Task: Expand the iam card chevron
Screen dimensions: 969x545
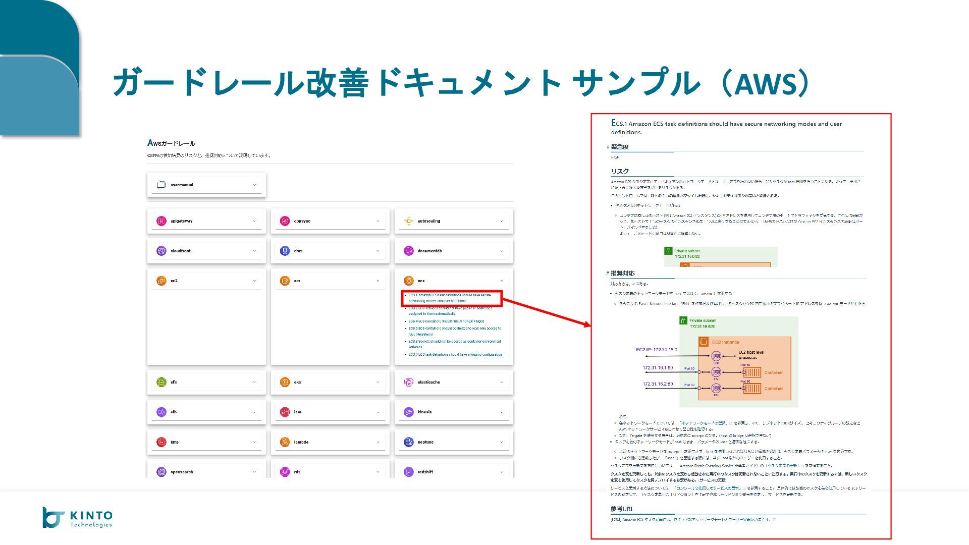Action: tap(378, 412)
